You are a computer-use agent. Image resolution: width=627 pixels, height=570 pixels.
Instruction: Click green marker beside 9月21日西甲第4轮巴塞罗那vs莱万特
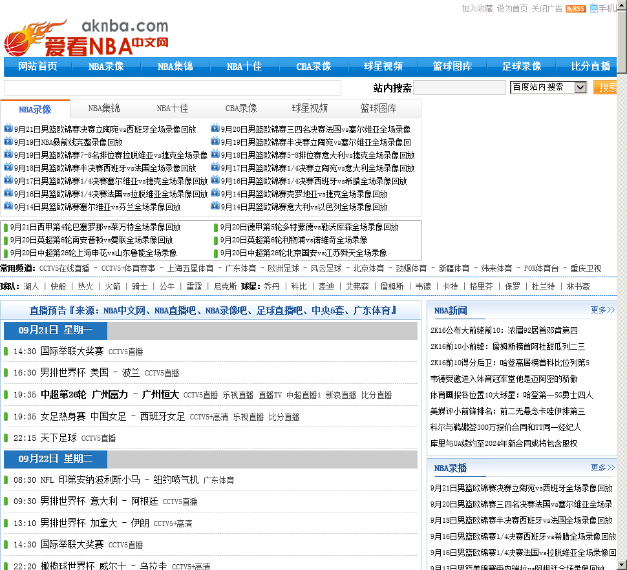tap(6, 227)
